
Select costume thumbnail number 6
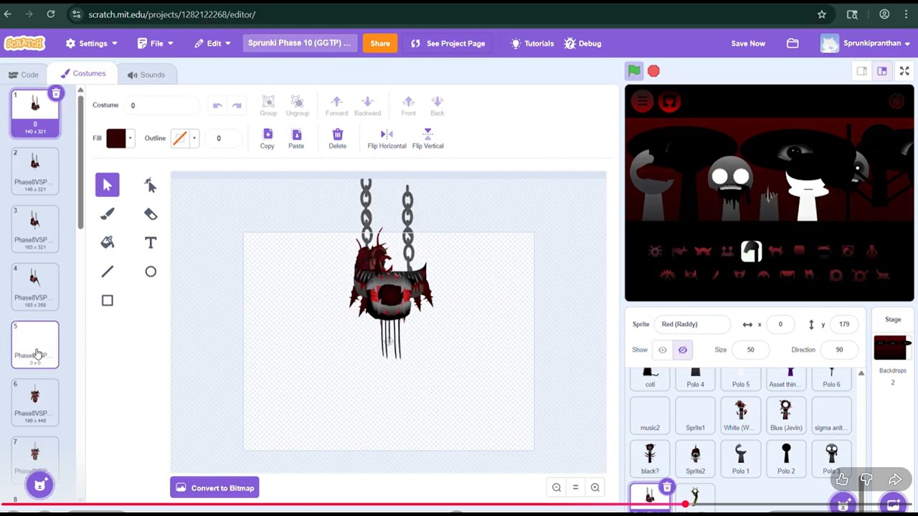coord(35,403)
